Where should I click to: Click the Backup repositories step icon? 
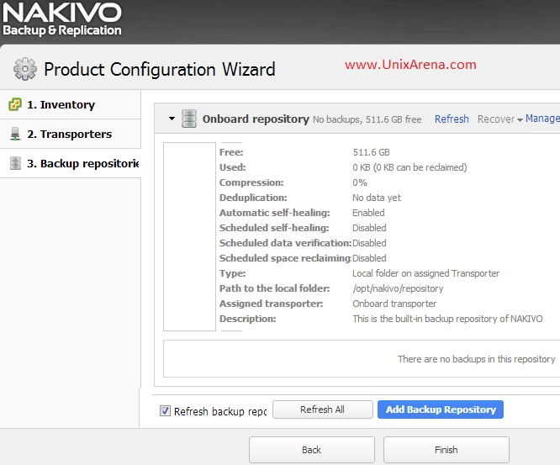(15, 163)
